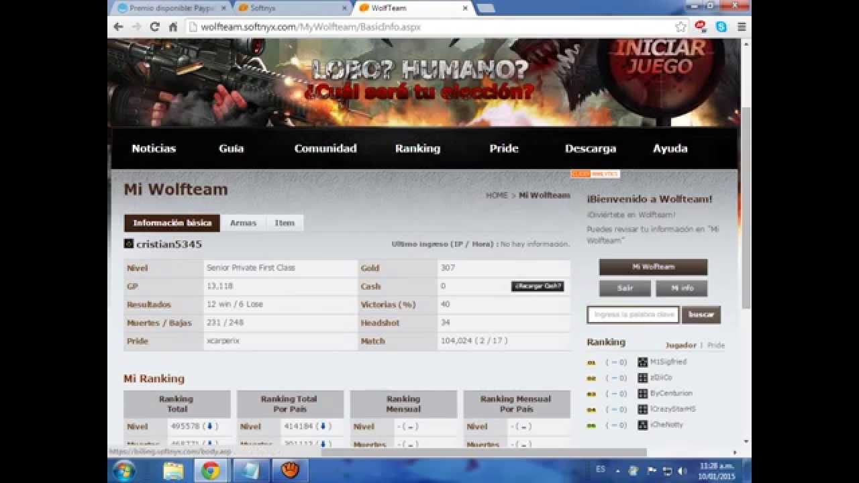Reload the page with the refresh icon
859x483 pixels.
click(155, 27)
